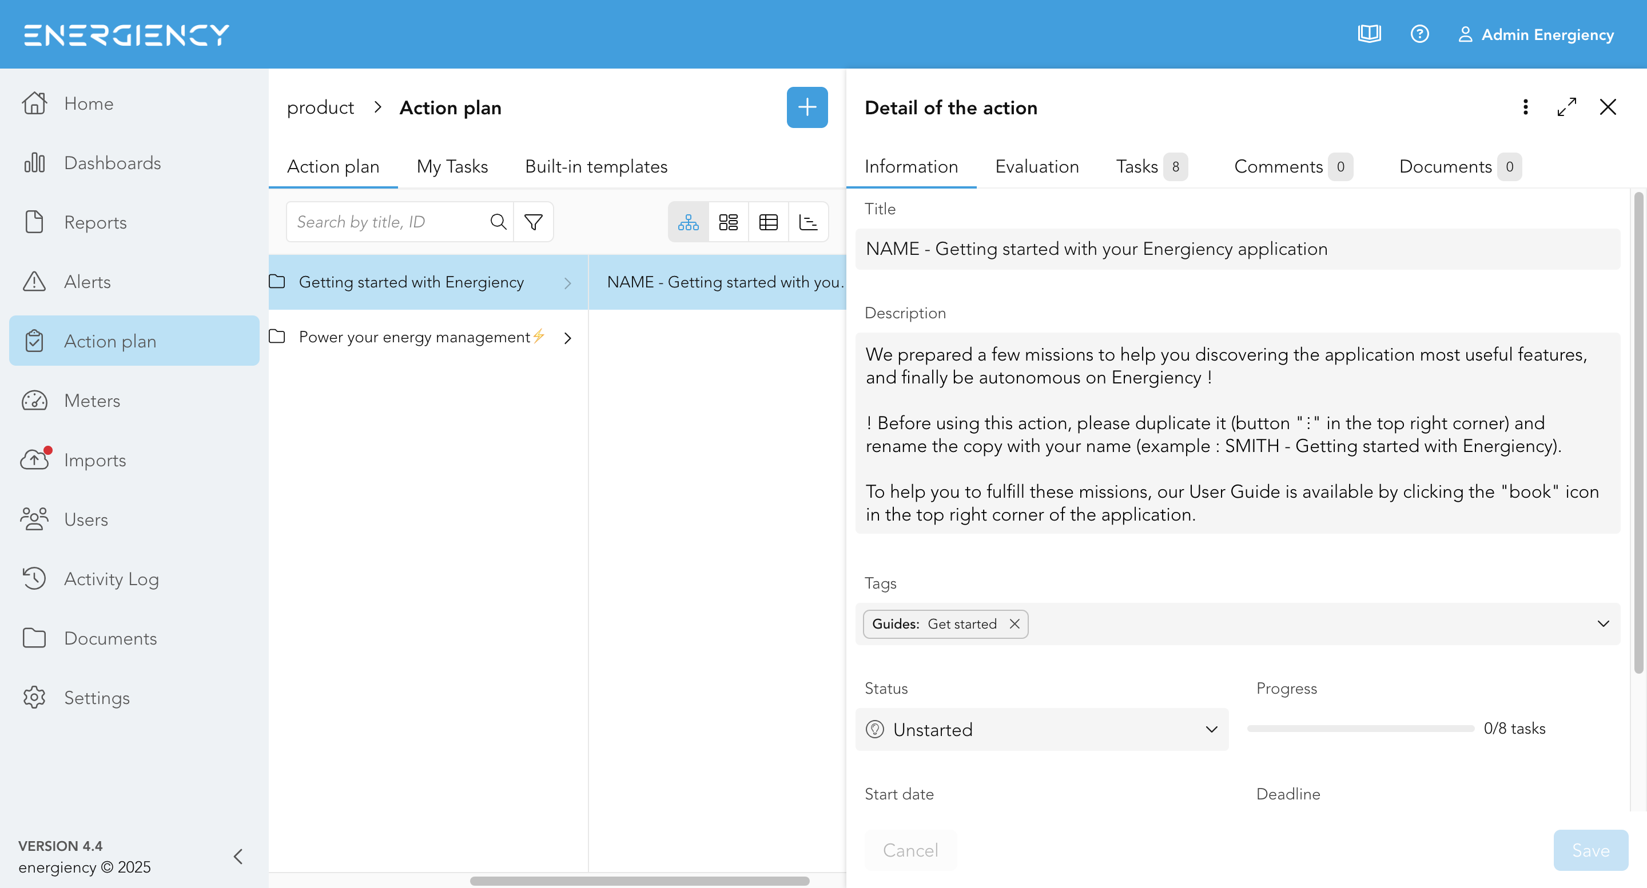
Task: Click the VERSION 4.4 label
Action: [x=60, y=846]
